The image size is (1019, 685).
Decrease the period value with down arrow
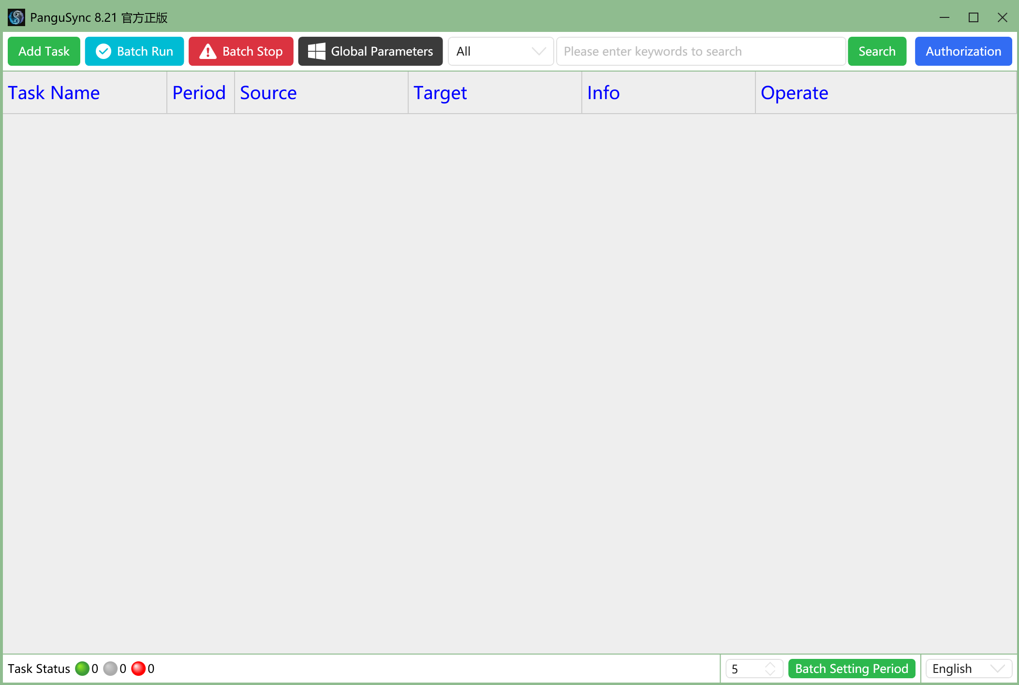coord(770,672)
